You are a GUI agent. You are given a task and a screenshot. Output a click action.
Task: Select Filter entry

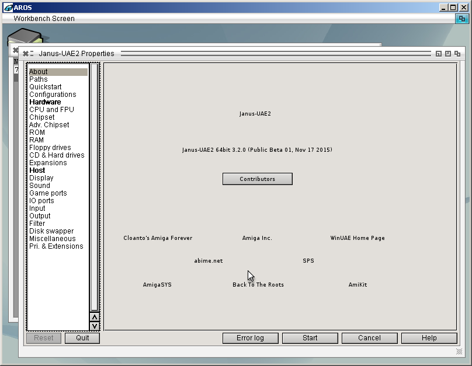click(58, 224)
